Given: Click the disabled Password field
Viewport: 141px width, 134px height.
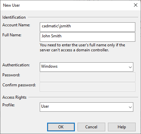Looking at the screenshot, I should click(88, 77).
